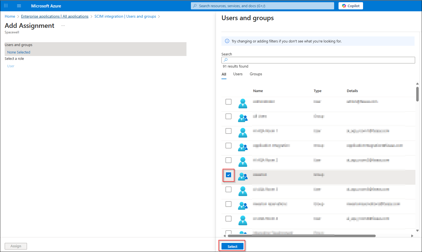Click the group icon in the checked row
The width and height of the screenshot is (422, 252).
[x=243, y=176]
